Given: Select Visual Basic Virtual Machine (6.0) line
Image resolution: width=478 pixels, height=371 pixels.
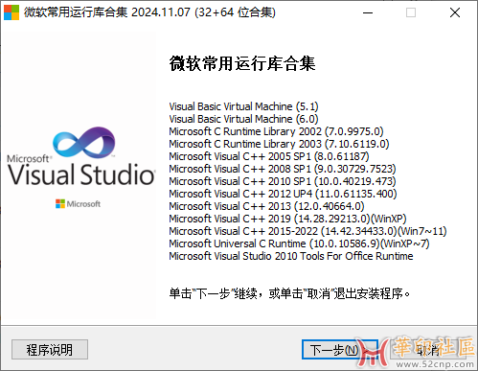Looking at the screenshot, I should tap(243, 119).
